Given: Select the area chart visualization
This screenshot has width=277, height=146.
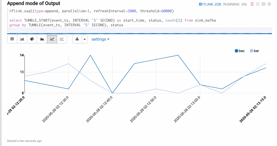Looking at the screenshot, I should (x=42, y=39).
